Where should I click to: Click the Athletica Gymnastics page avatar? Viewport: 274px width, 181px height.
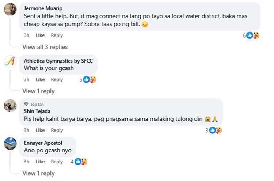10,61
